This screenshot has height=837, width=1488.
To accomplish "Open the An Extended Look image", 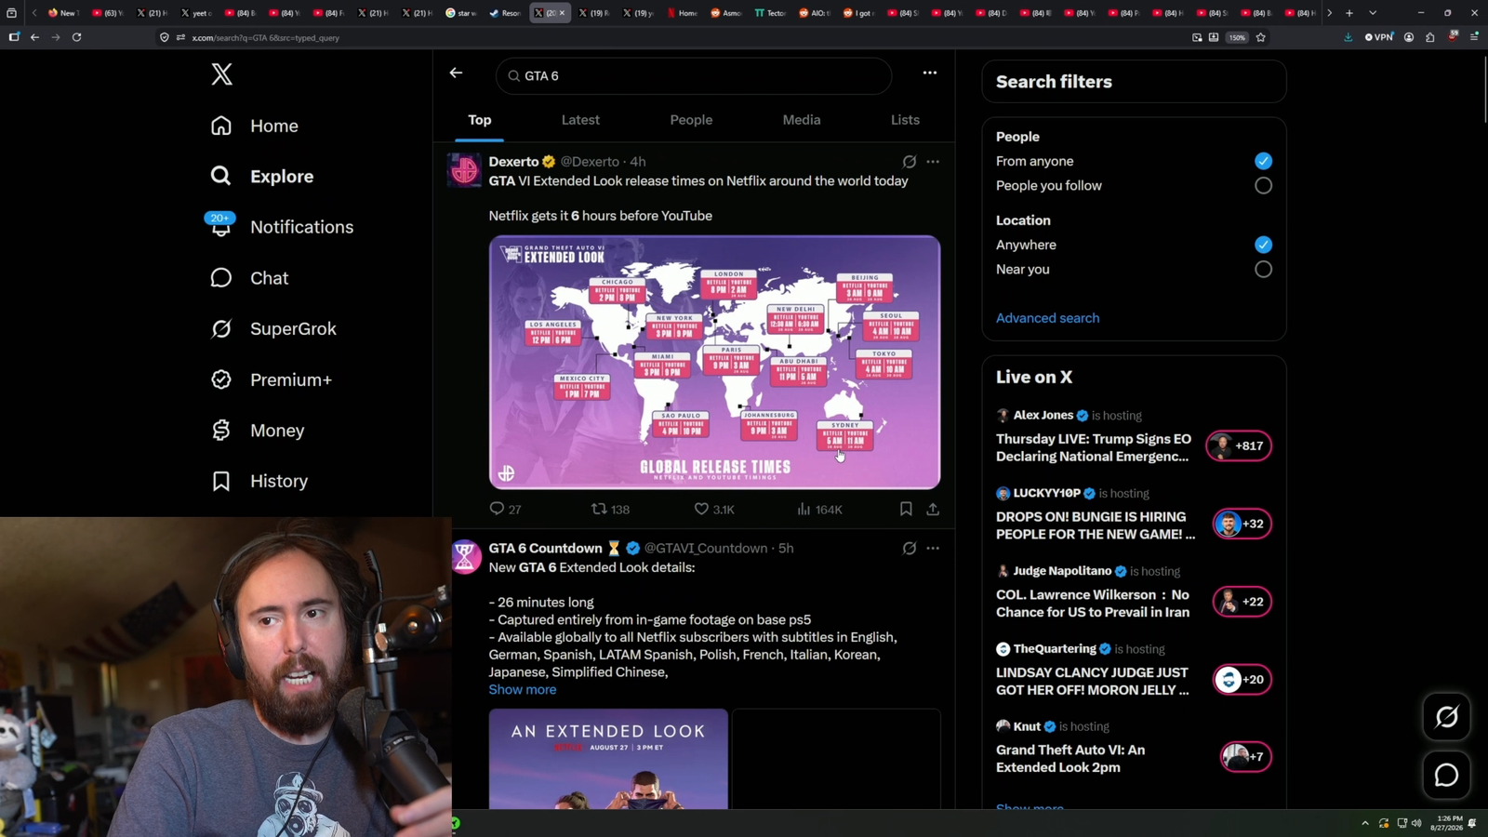I will click(608, 759).
